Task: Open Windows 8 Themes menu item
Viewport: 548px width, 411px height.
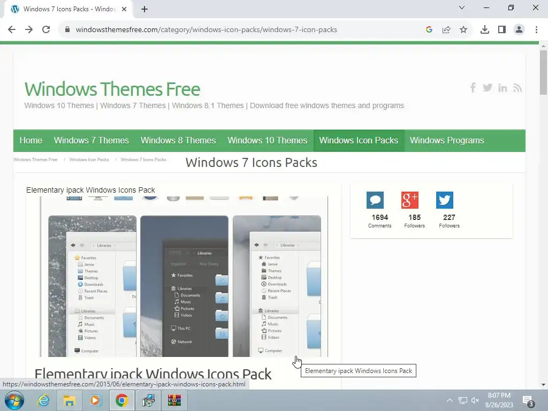Action: (x=178, y=141)
